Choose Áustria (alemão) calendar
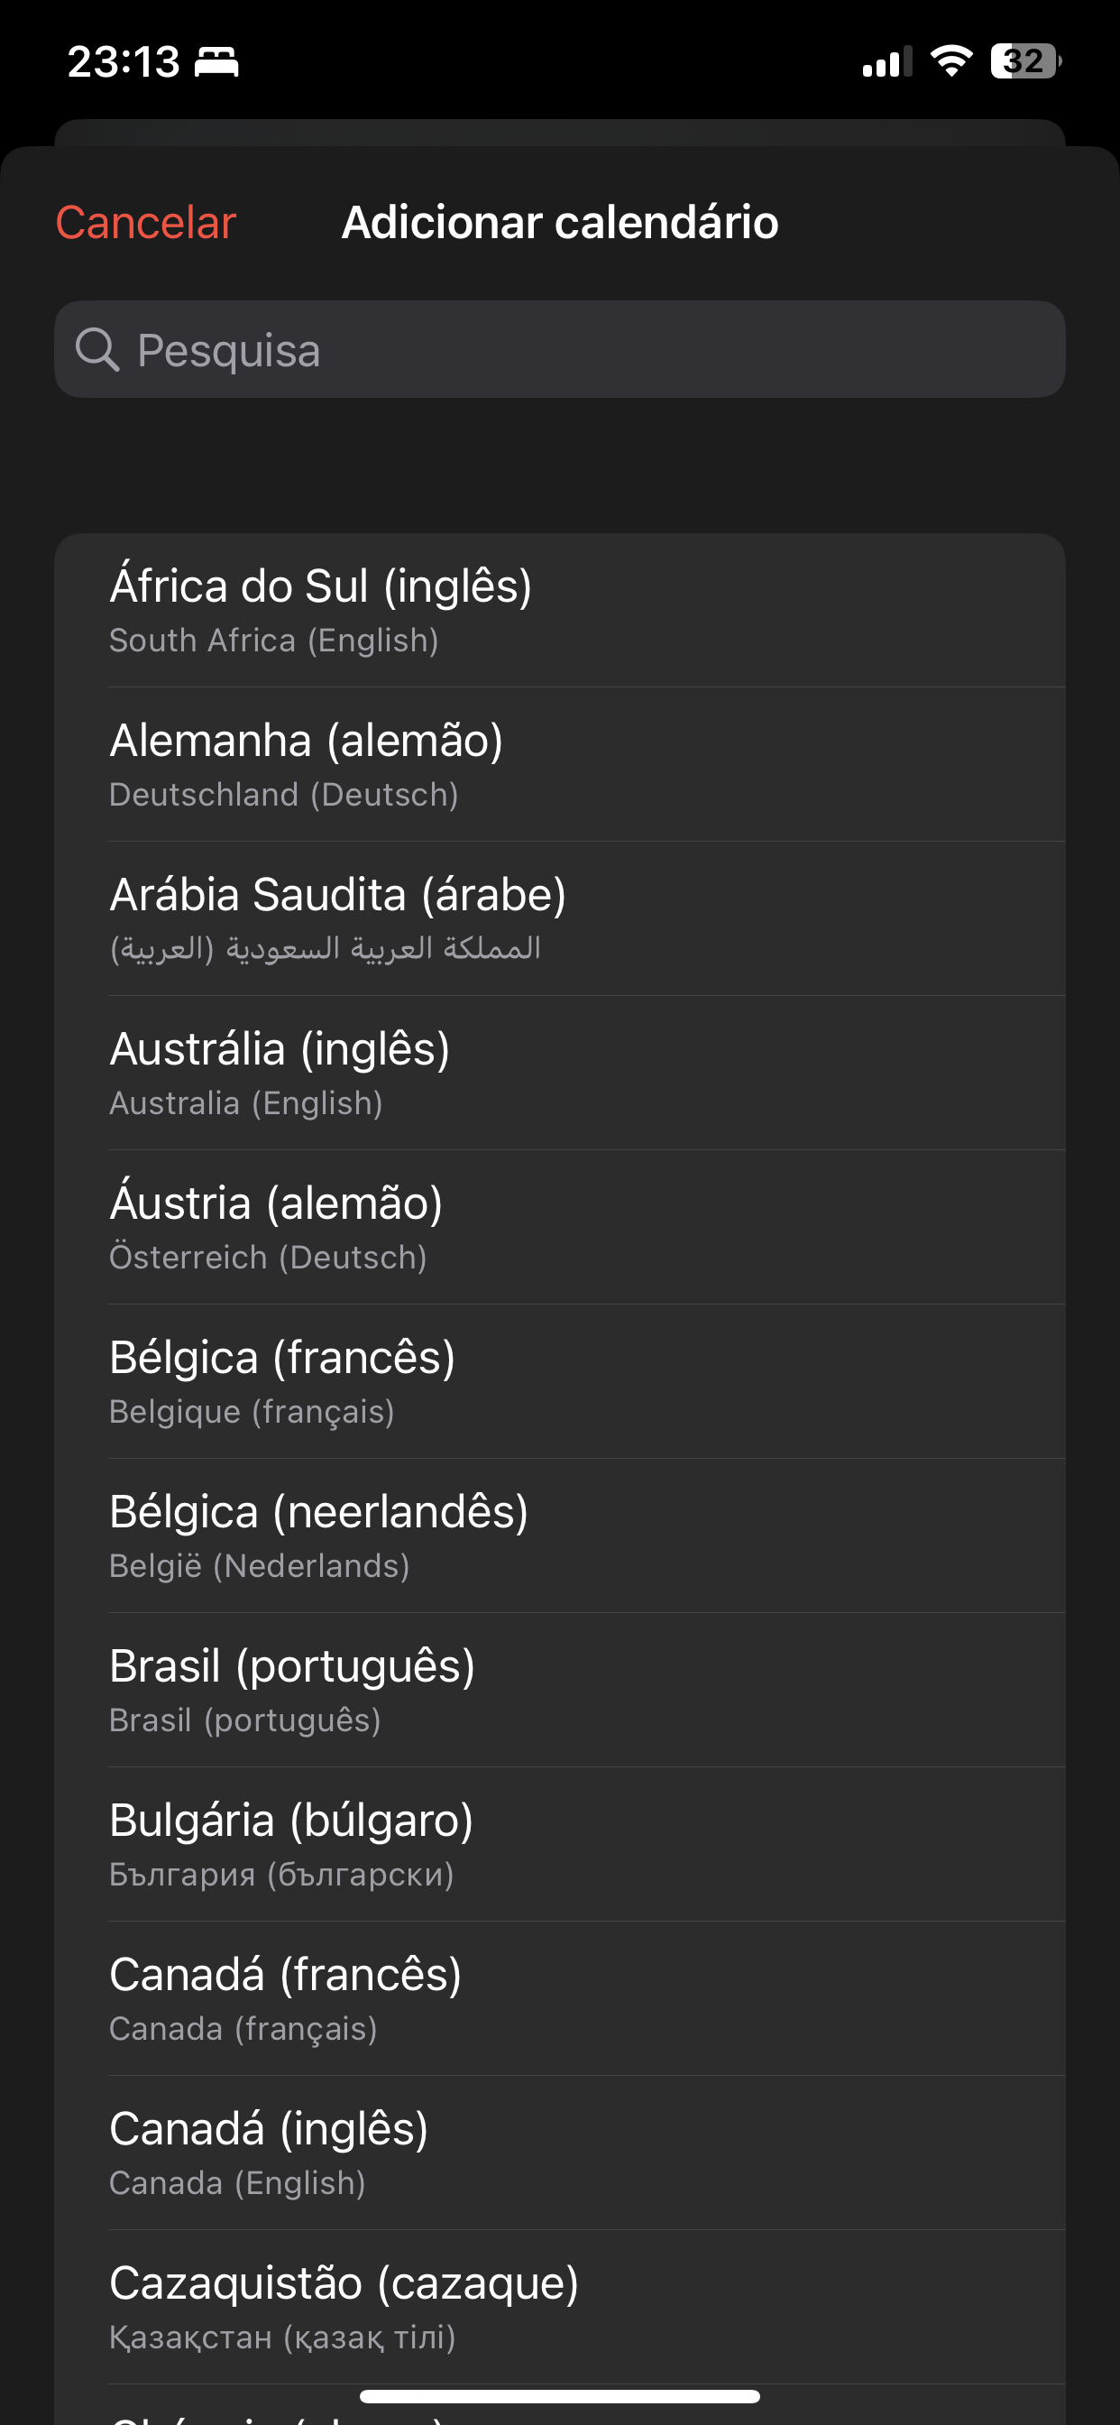 [560, 1228]
